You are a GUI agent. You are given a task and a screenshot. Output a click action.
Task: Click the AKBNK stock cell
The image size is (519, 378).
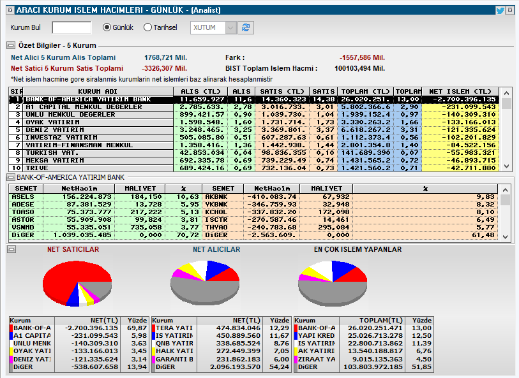point(222,196)
